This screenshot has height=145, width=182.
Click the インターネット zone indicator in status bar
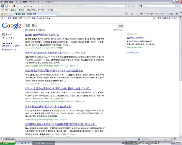(144, 139)
